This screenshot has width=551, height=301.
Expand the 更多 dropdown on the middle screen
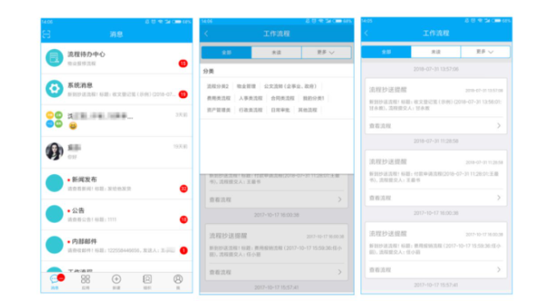click(326, 52)
